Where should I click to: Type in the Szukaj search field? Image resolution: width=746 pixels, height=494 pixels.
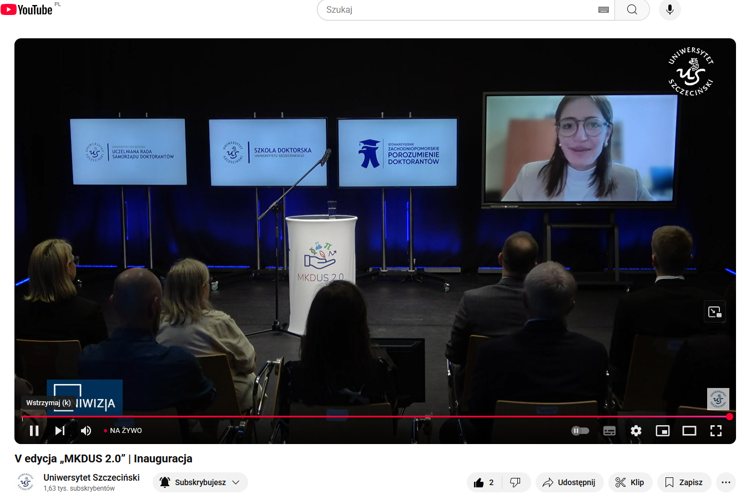(455, 10)
